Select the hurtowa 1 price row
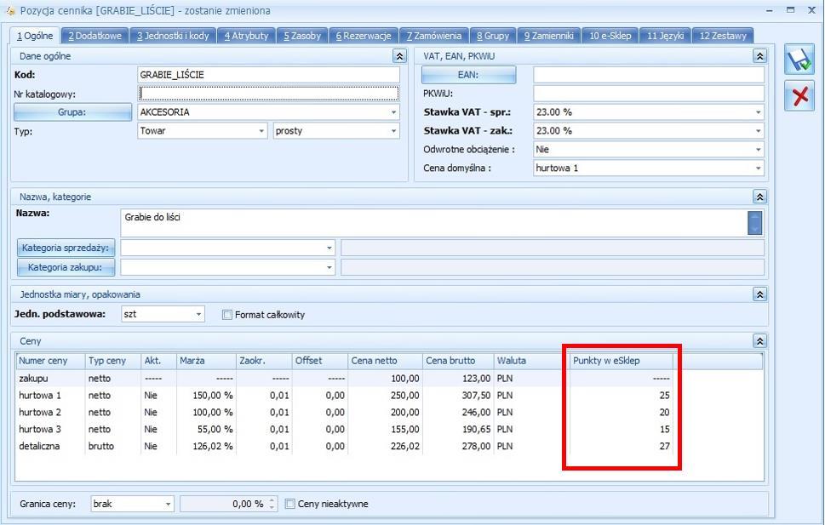This screenshot has height=525, width=825. coord(389,395)
